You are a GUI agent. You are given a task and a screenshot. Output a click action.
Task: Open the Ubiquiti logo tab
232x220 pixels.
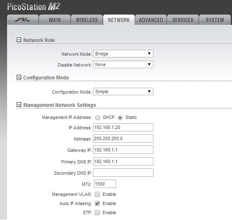(23, 20)
